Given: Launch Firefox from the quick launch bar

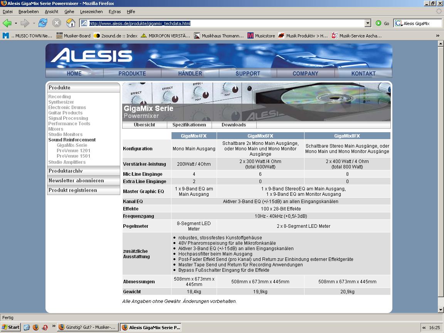Looking at the screenshot, I should point(36,327).
